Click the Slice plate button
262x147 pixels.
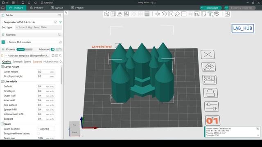click(212, 8)
